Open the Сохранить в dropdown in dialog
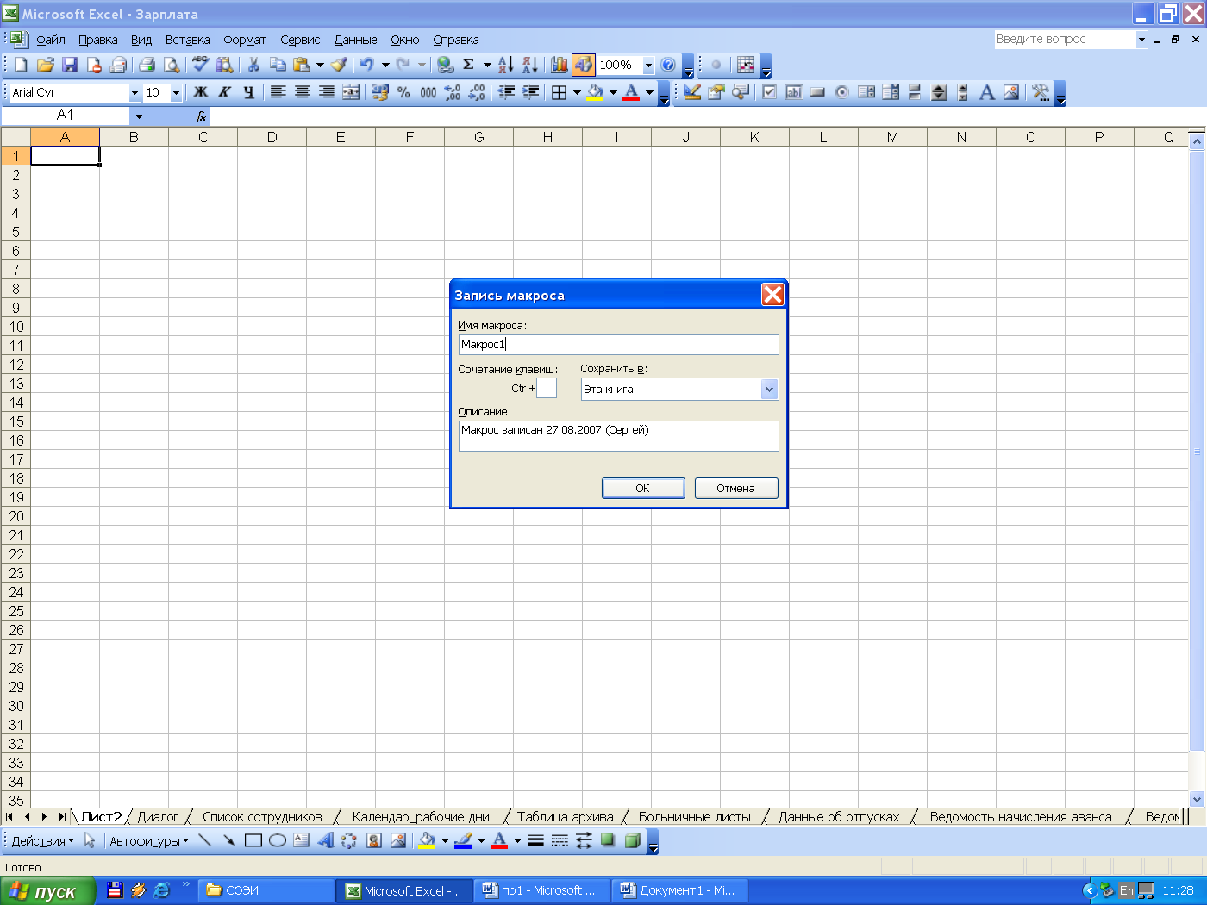Image resolution: width=1207 pixels, height=905 pixels. 770,390
